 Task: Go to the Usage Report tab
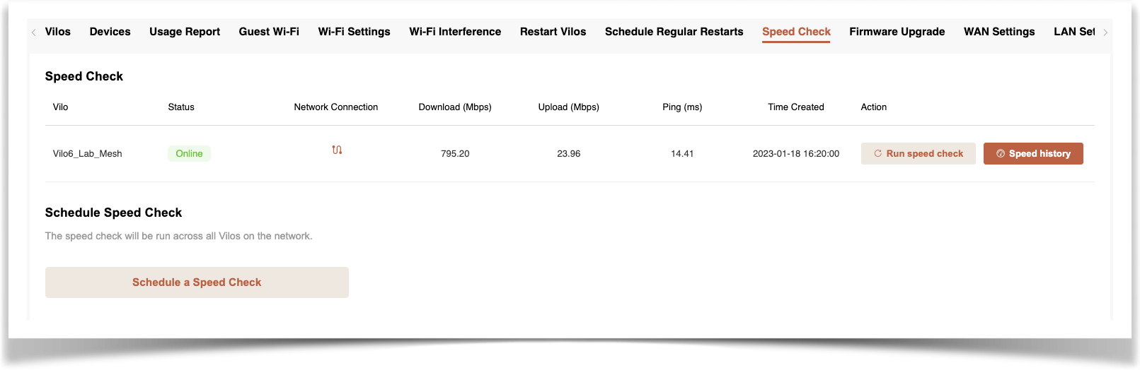[185, 32]
